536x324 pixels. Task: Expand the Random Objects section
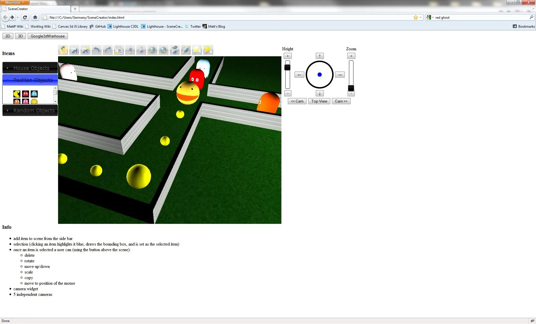(30, 110)
